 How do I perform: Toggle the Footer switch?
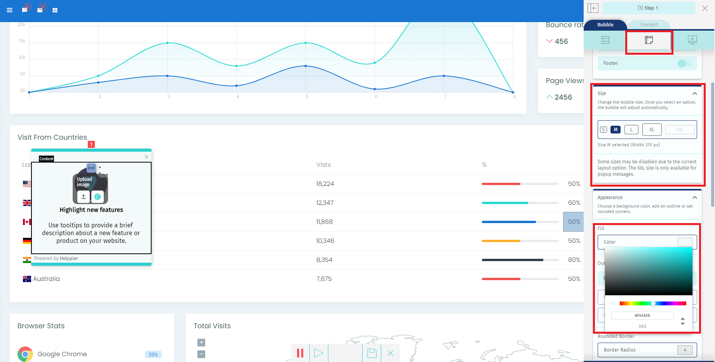[684, 63]
